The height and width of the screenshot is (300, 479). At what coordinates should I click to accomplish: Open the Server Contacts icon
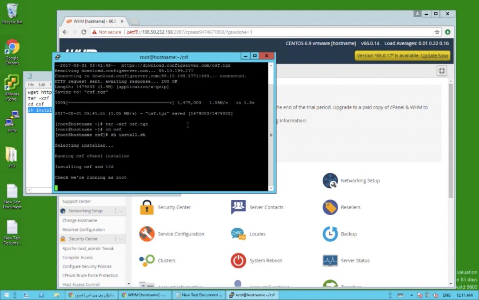coord(238,207)
